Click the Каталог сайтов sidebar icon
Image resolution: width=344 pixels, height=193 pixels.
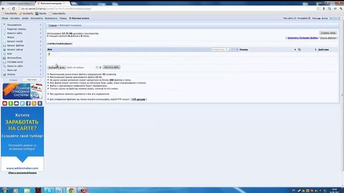(4, 49)
